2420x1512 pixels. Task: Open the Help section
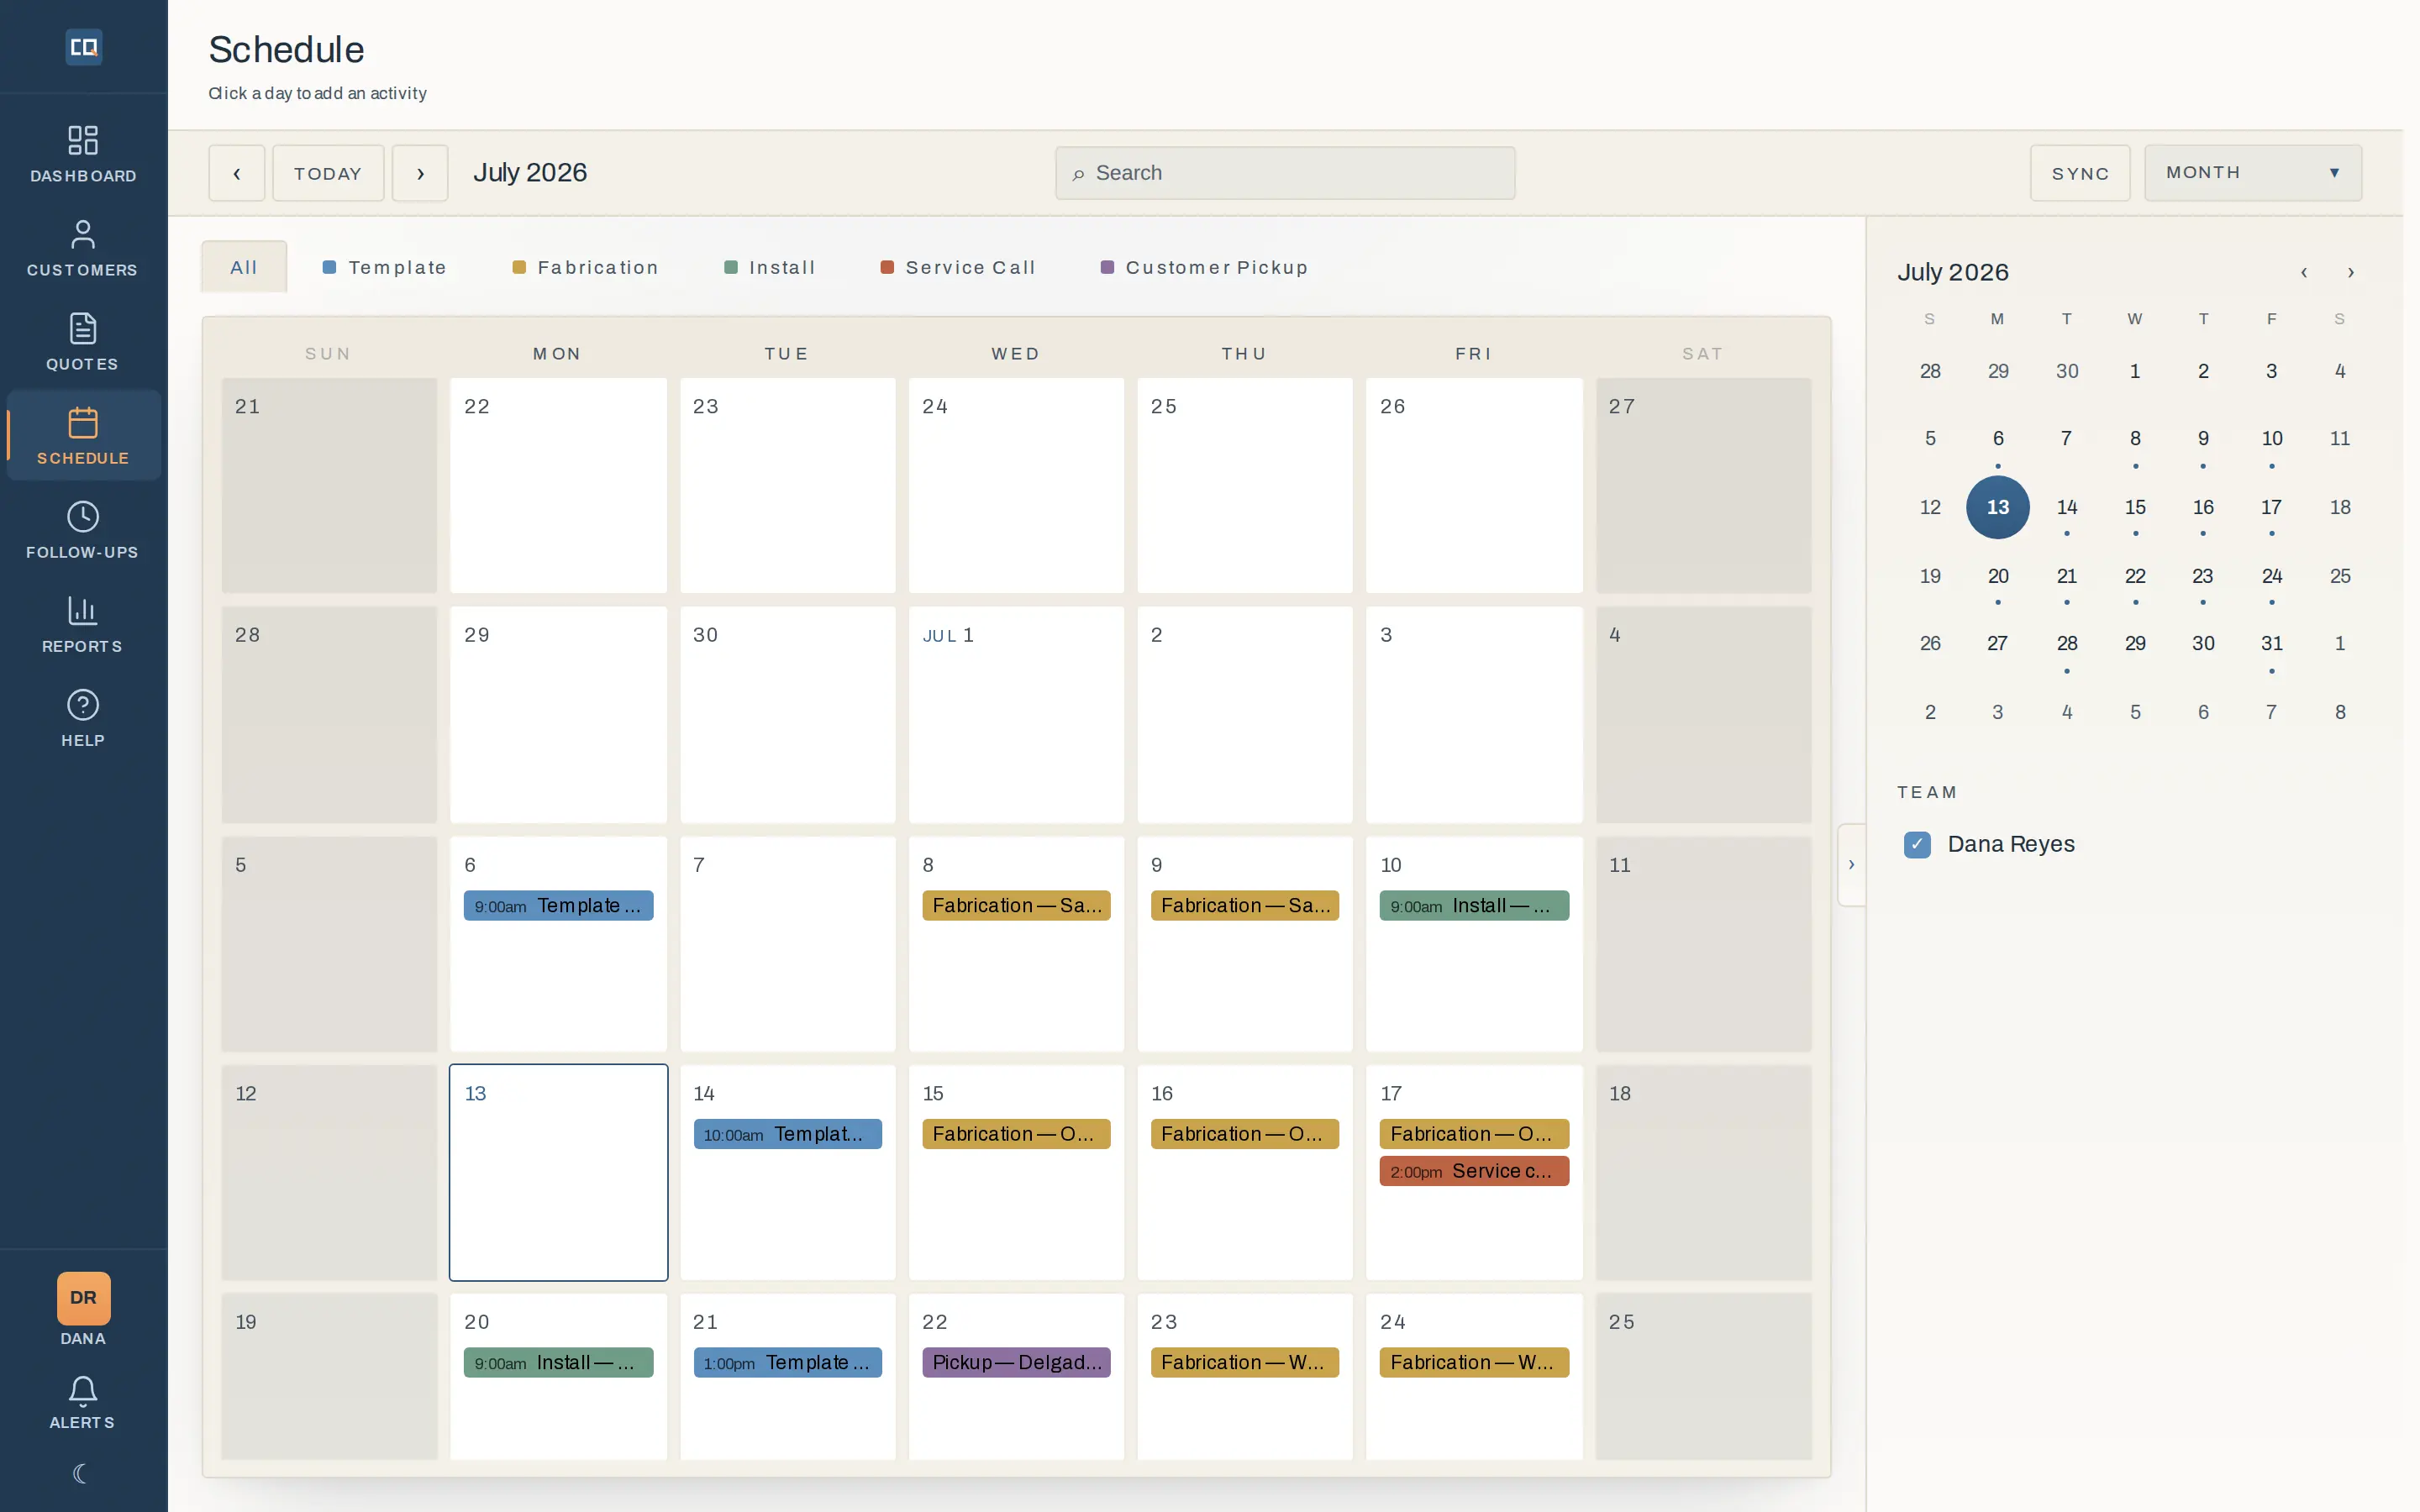pos(83,718)
